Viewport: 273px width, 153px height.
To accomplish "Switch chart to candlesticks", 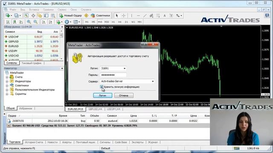I will [15, 22].
